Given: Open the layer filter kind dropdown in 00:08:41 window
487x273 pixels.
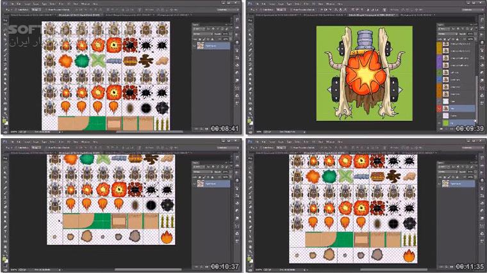Looking at the screenshot, I should [x=199, y=29].
